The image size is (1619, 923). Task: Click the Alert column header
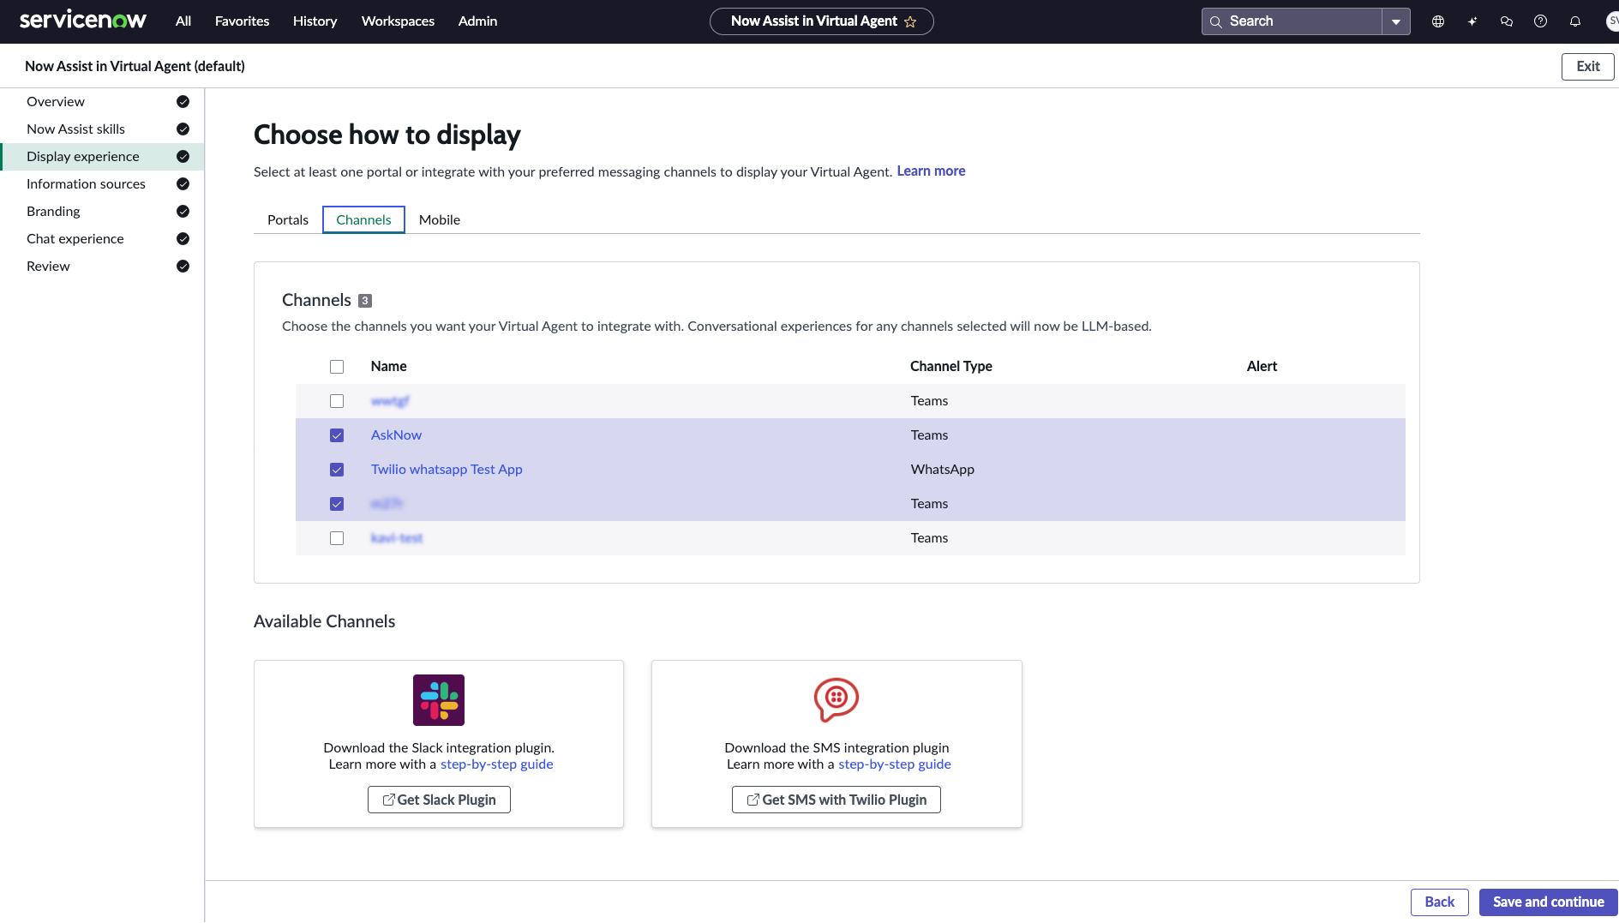[1262, 367]
